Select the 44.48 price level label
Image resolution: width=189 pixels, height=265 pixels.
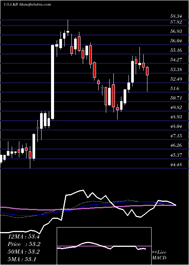(176, 164)
